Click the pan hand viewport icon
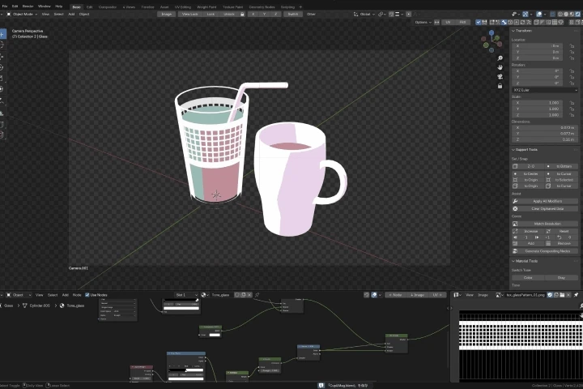The width and height of the screenshot is (583, 389). [500, 67]
